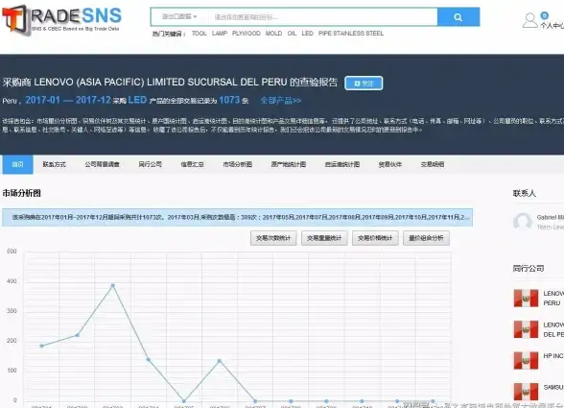
Task: Click the 交易价格统计 button
Action: (375, 238)
